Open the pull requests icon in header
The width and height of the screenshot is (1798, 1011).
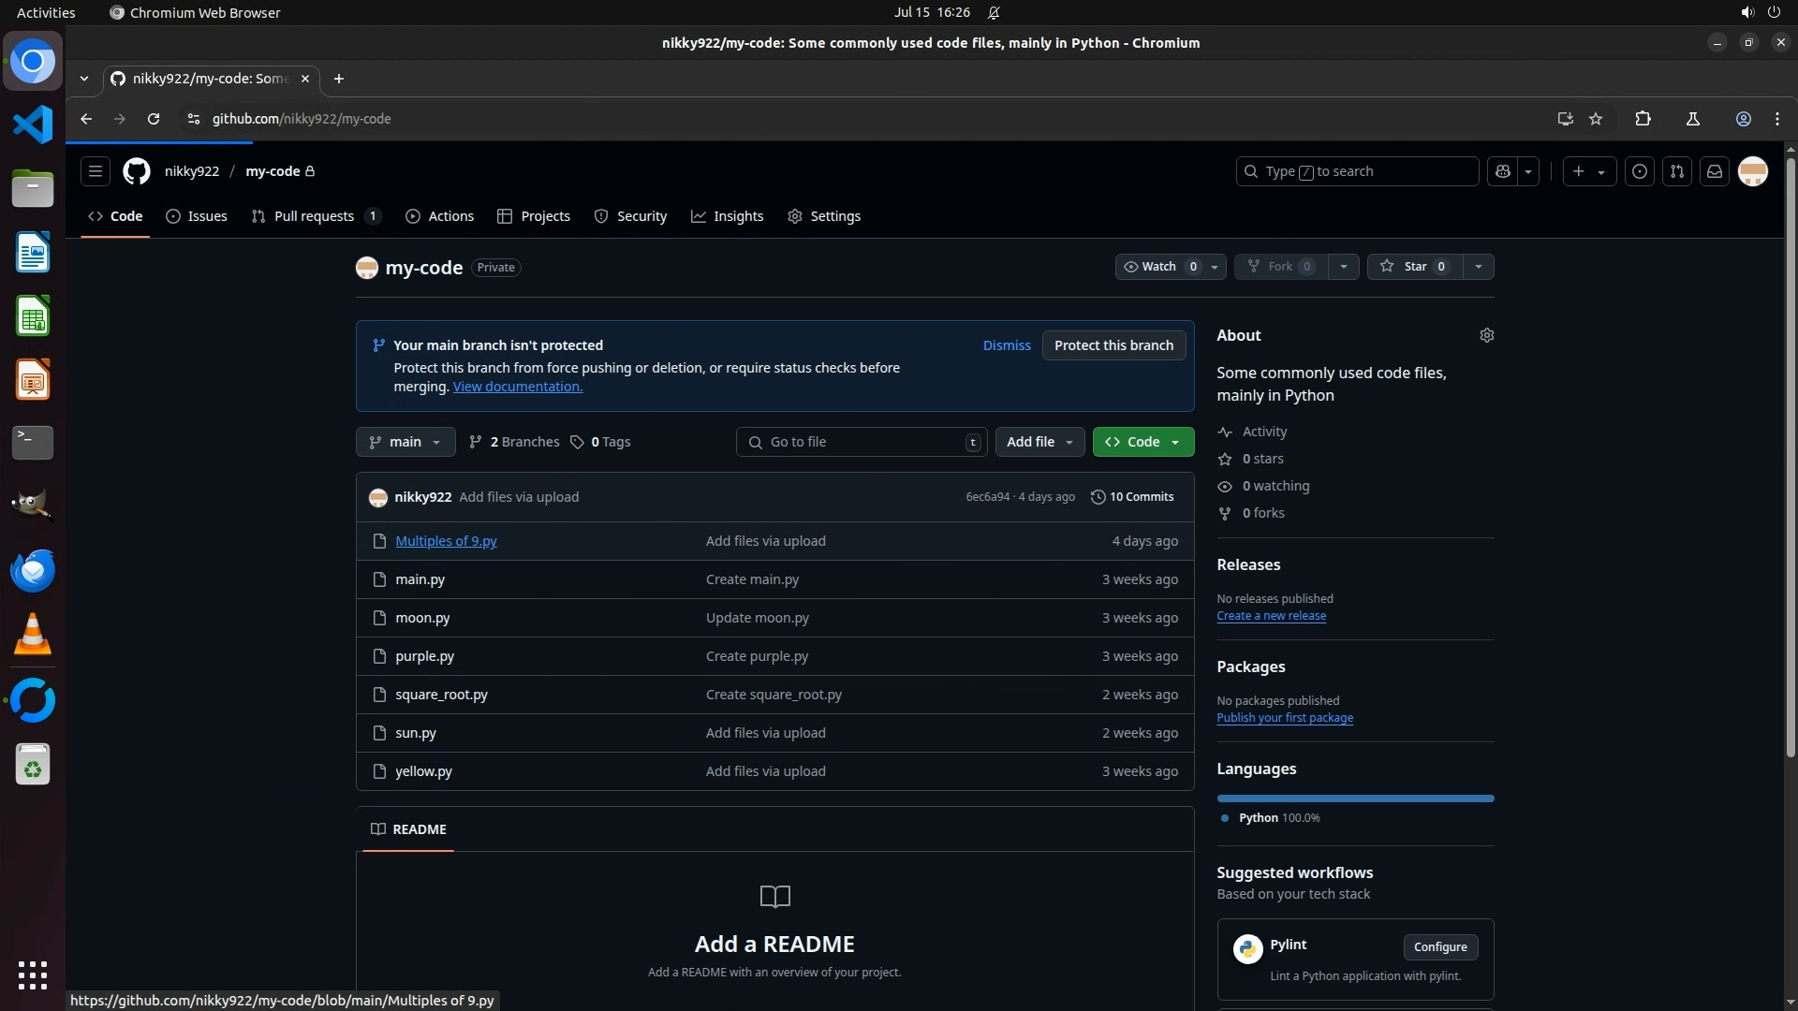pyautogui.click(x=1676, y=171)
